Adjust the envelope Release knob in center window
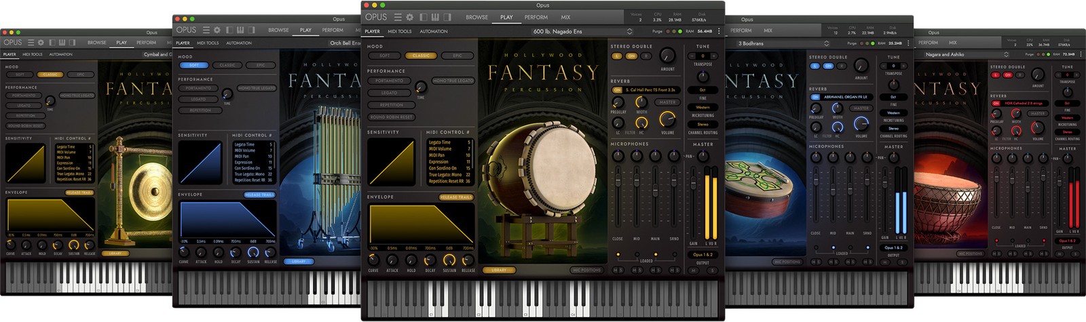1086x322 pixels. tap(468, 260)
